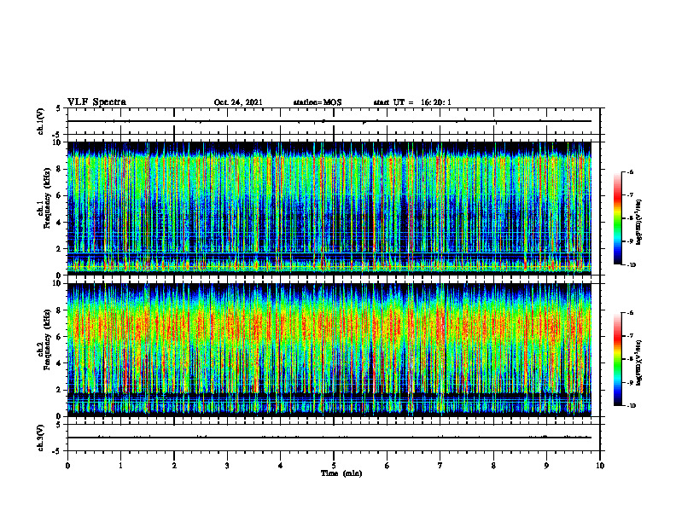676x522 pixels.
Task: Click the ch.1 spectrogram color bar
Action: pyautogui.click(x=618, y=218)
